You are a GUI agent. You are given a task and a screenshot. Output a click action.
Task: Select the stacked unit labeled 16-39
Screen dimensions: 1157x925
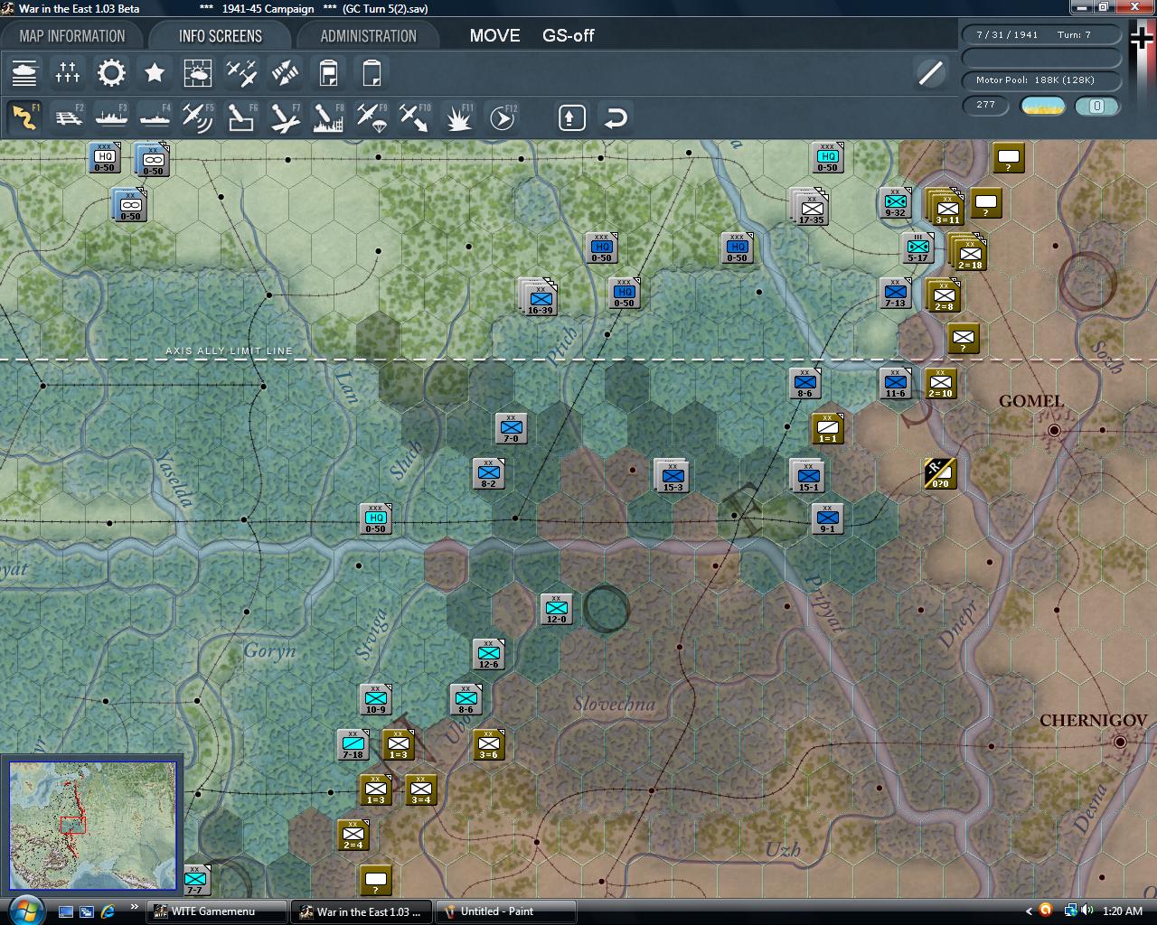(x=540, y=298)
